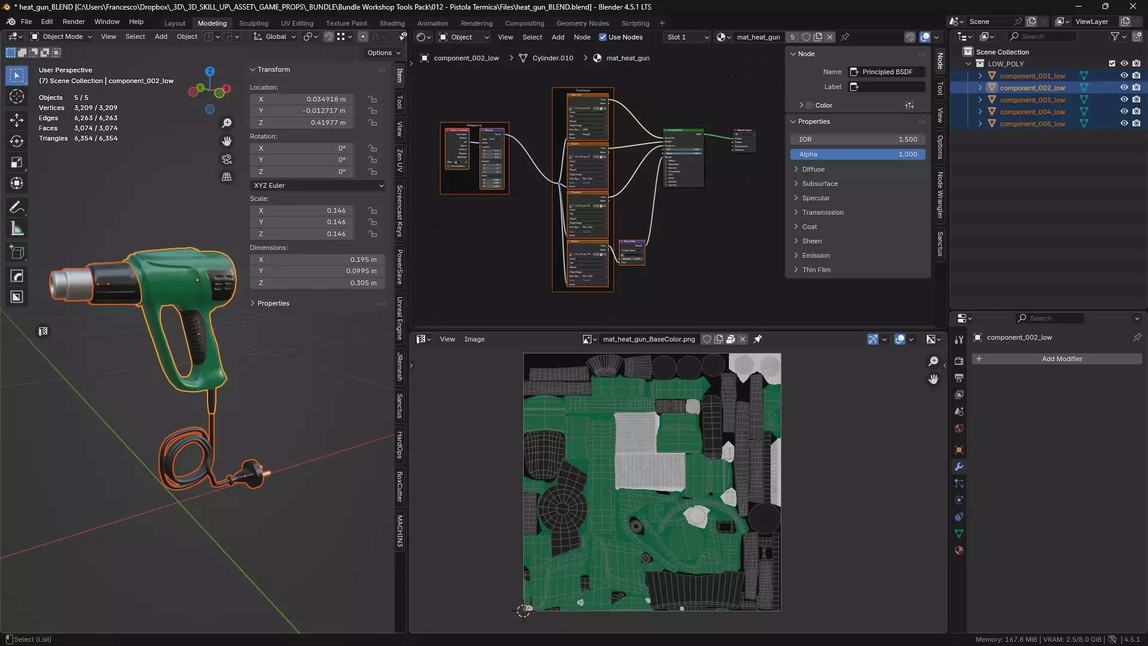Click the Alpha value slider

click(857, 154)
